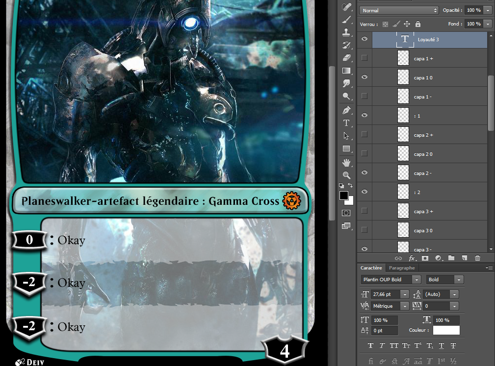Open the Fond fill dropdown
The width and height of the screenshot is (495, 366).
click(x=488, y=24)
